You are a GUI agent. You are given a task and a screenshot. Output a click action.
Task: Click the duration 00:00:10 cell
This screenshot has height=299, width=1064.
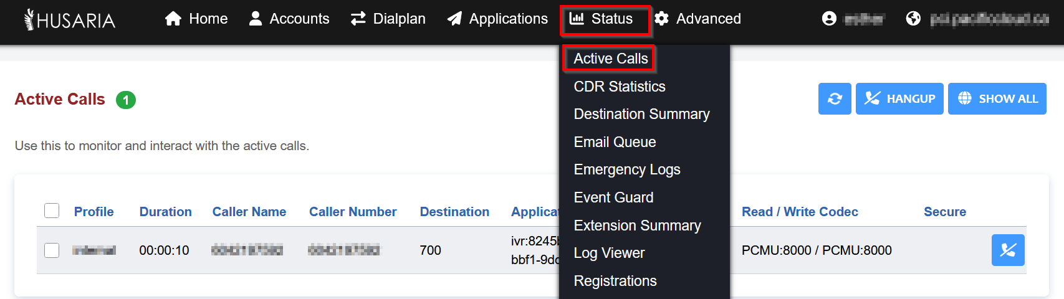[164, 250]
